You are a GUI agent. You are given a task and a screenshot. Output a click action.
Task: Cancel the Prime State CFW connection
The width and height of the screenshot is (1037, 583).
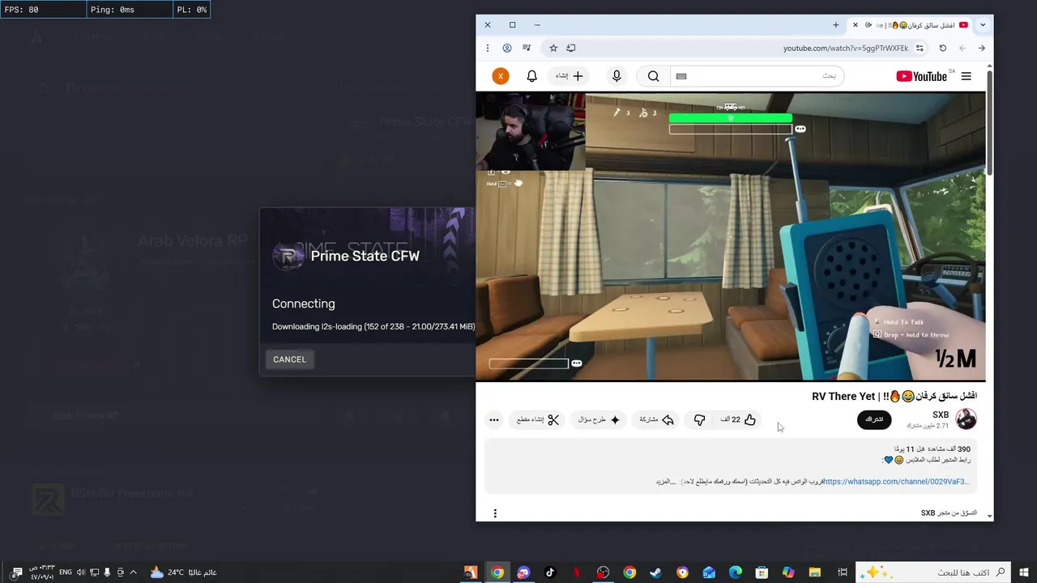(x=289, y=360)
